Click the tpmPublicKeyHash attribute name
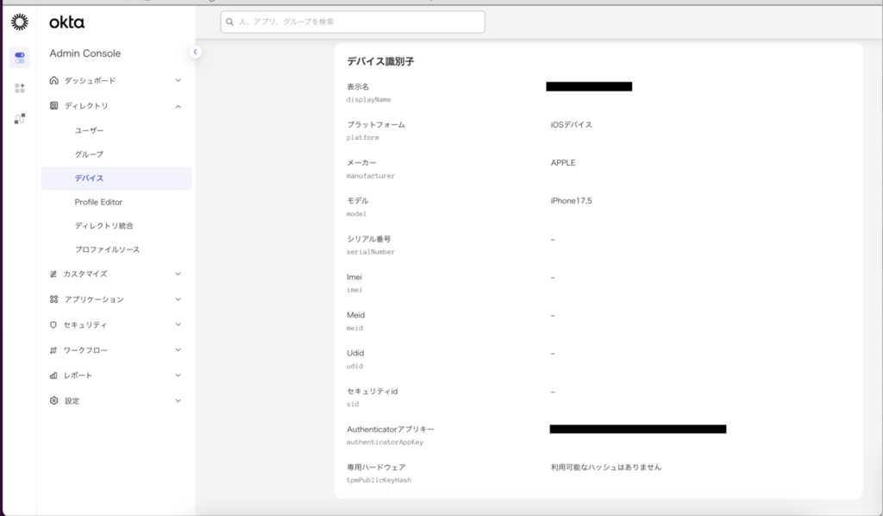 (379, 480)
